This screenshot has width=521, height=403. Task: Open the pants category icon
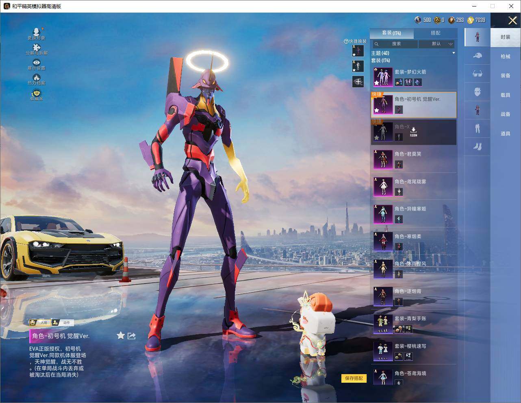478,128
